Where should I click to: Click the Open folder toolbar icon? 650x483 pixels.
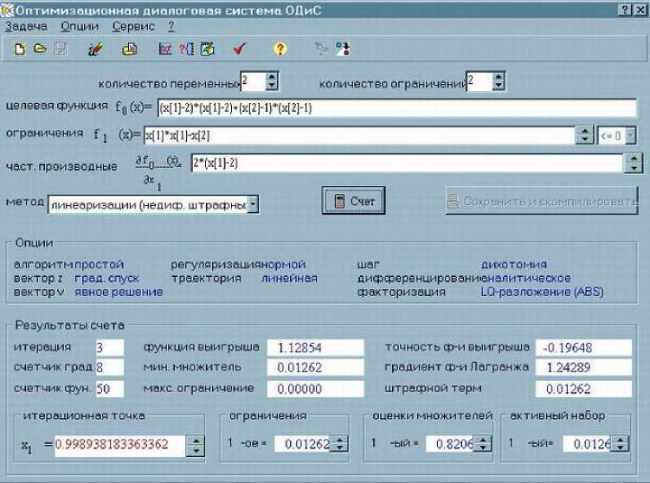click(x=39, y=49)
